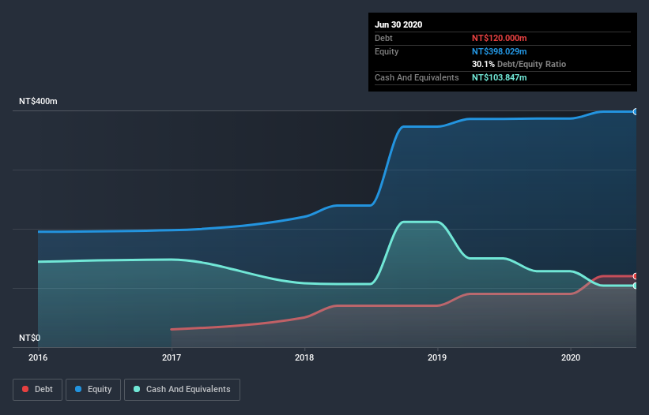This screenshot has height=415, width=649.
Task: Select the 2018 x-axis label
Action: coord(304,357)
